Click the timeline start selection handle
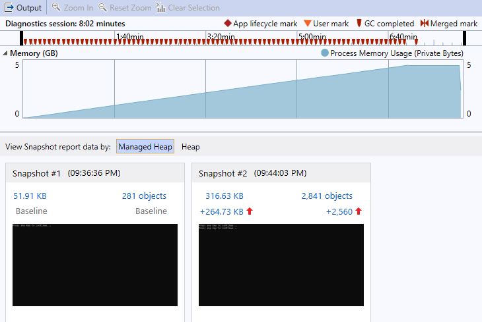 [21, 38]
